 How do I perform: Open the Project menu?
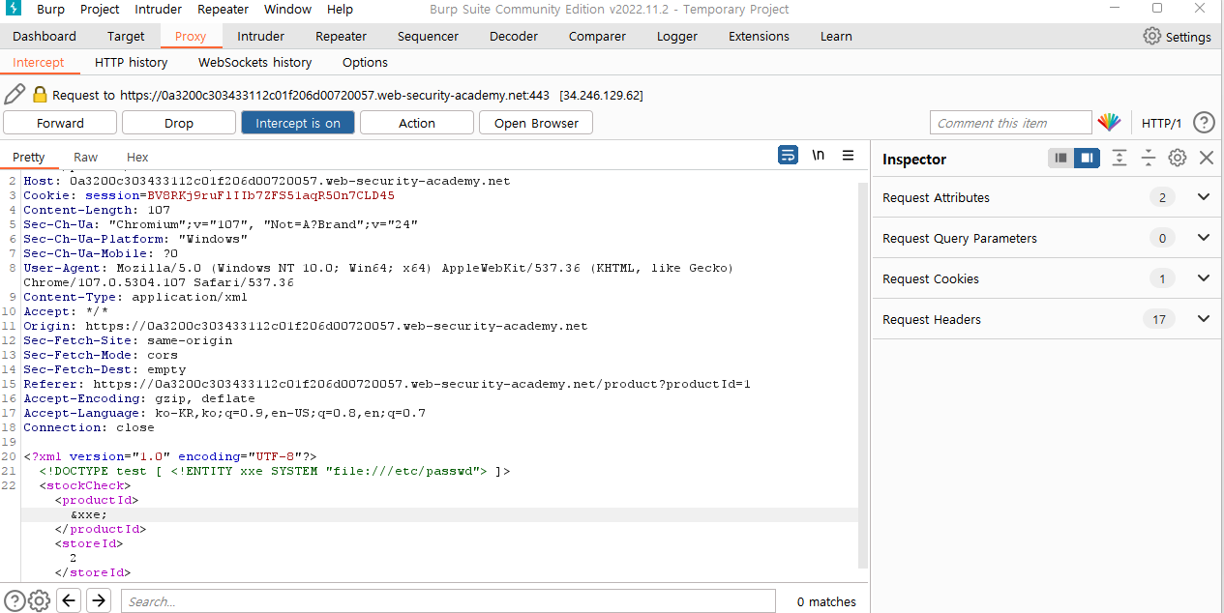pyautogui.click(x=100, y=9)
